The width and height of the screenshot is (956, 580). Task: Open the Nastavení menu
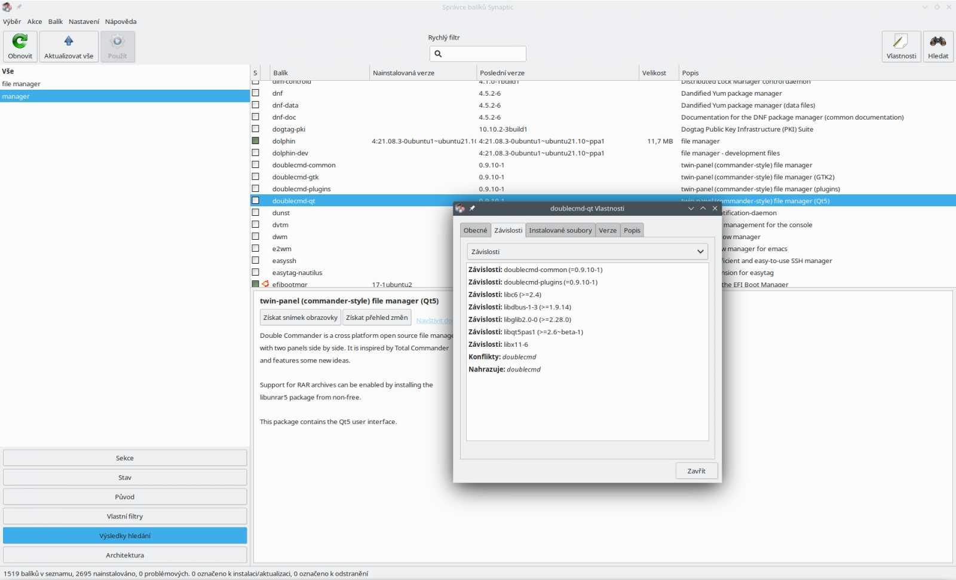(x=84, y=22)
